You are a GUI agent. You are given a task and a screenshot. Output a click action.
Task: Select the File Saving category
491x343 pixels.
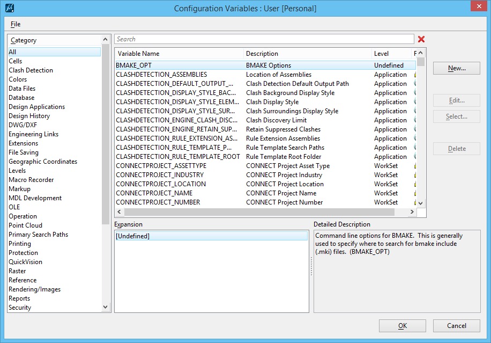click(x=55, y=152)
